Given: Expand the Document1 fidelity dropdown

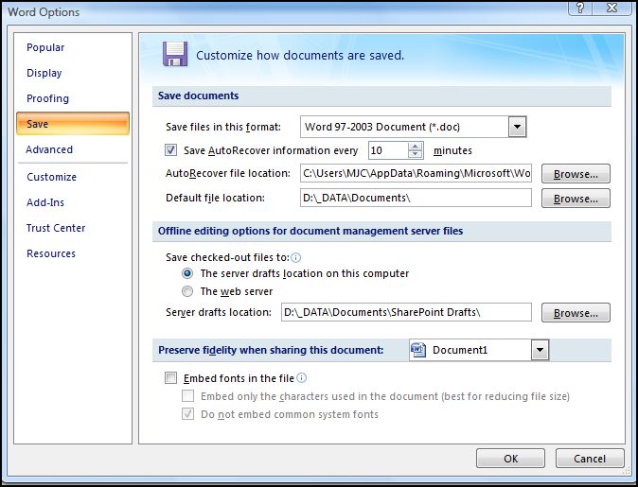Looking at the screenshot, I should 540,350.
